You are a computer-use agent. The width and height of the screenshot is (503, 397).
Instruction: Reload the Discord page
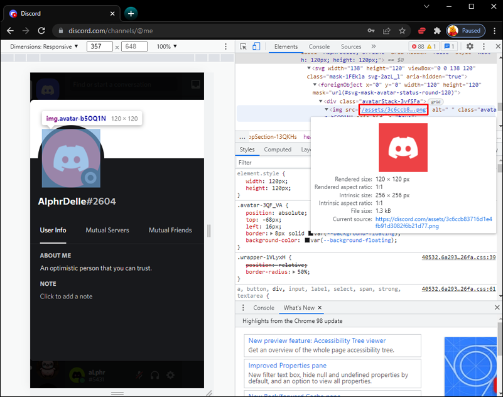click(x=41, y=31)
